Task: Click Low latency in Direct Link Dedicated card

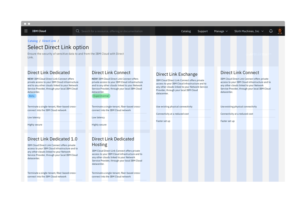Action: (34, 118)
